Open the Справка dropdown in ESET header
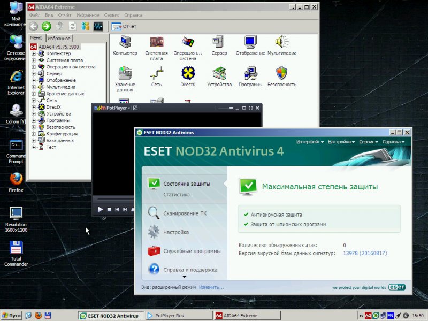The height and width of the screenshot is (321, 428). pyautogui.click(x=393, y=142)
